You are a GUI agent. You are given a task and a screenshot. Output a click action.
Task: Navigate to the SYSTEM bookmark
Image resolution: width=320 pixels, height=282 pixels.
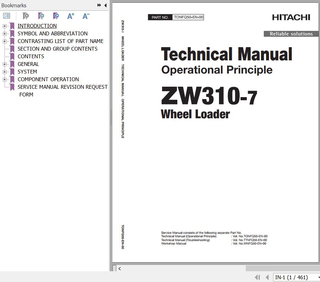tap(27, 72)
